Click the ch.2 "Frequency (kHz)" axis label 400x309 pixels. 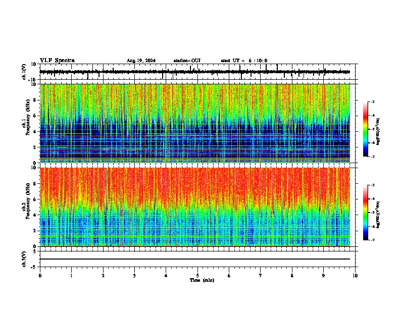(28, 201)
